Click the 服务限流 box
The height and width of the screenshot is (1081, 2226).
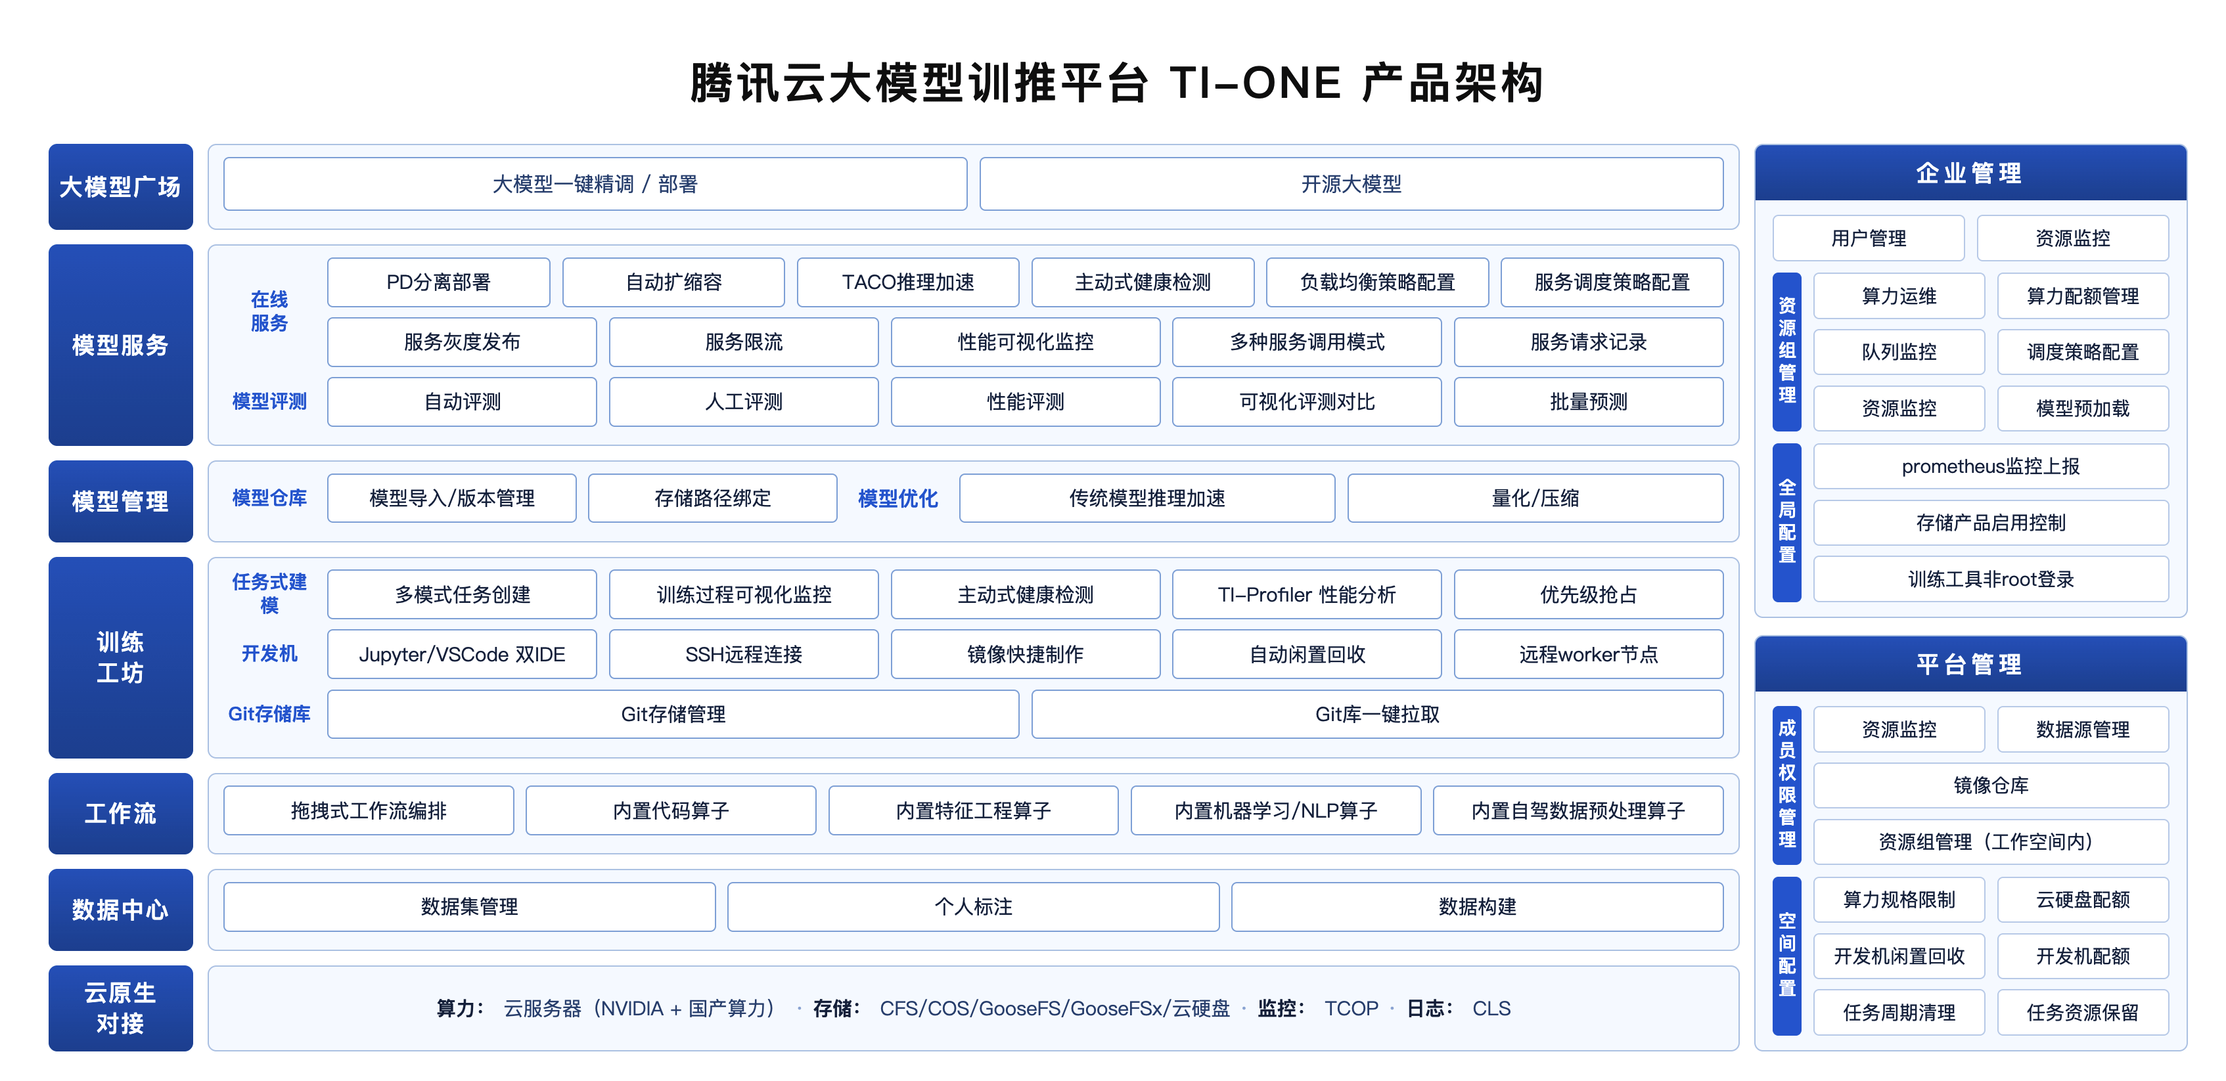coord(743,342)
